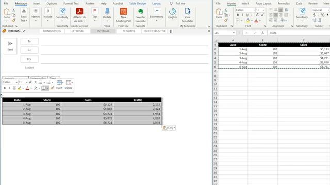This screenshot has height=185, width=330.
Task: Open the Boomerang add-in menu
Action: click(x=157, y=14)
